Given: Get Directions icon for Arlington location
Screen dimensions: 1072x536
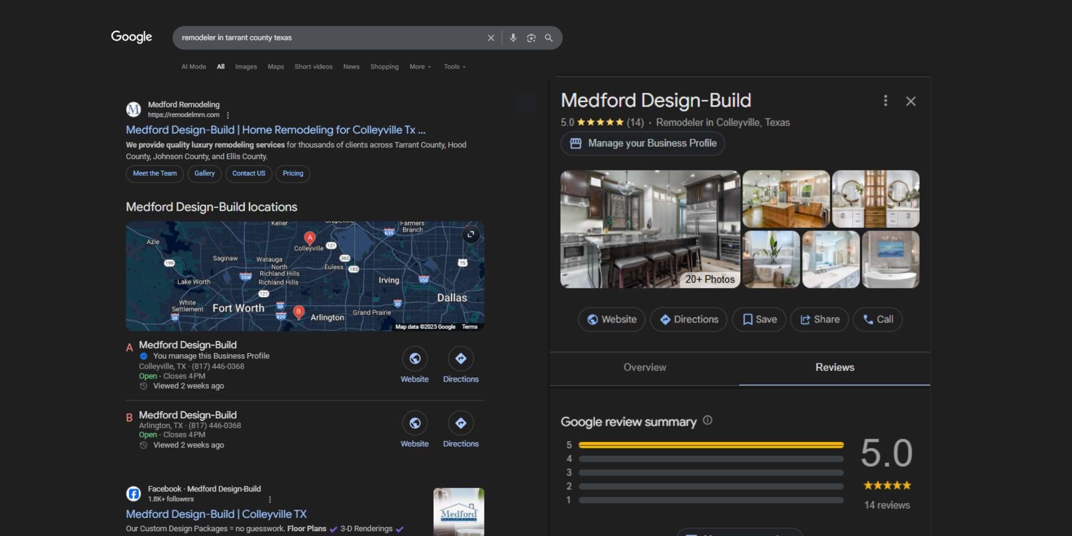Looking at the screenshot, I should 460,423.
